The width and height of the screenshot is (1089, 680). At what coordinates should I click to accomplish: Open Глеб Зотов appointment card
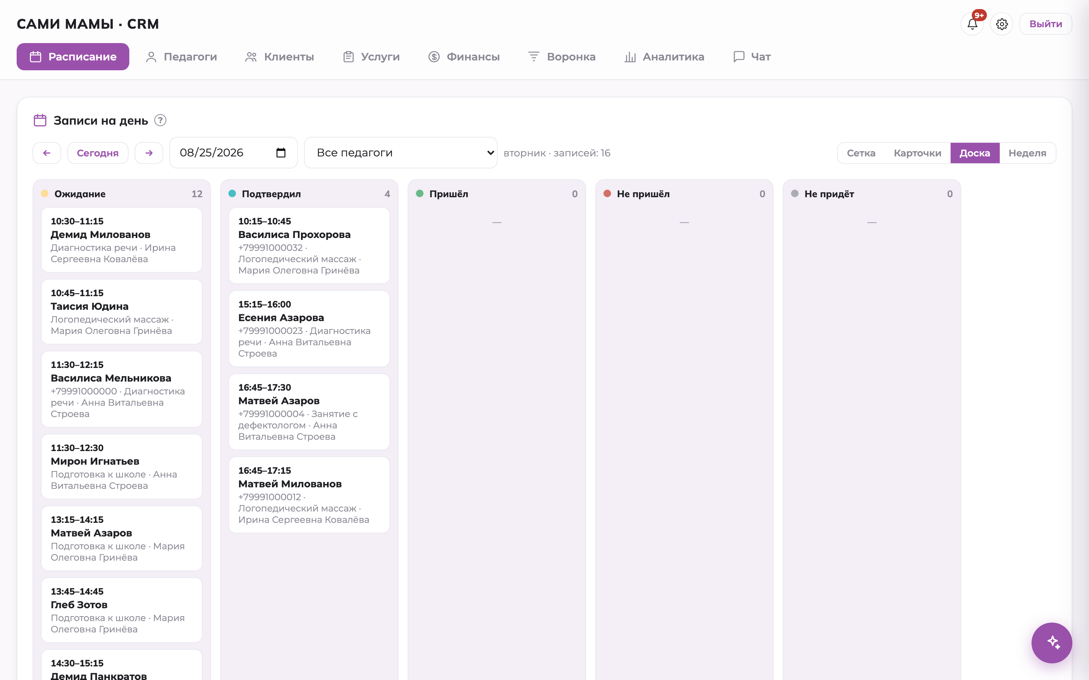[121, 610]
